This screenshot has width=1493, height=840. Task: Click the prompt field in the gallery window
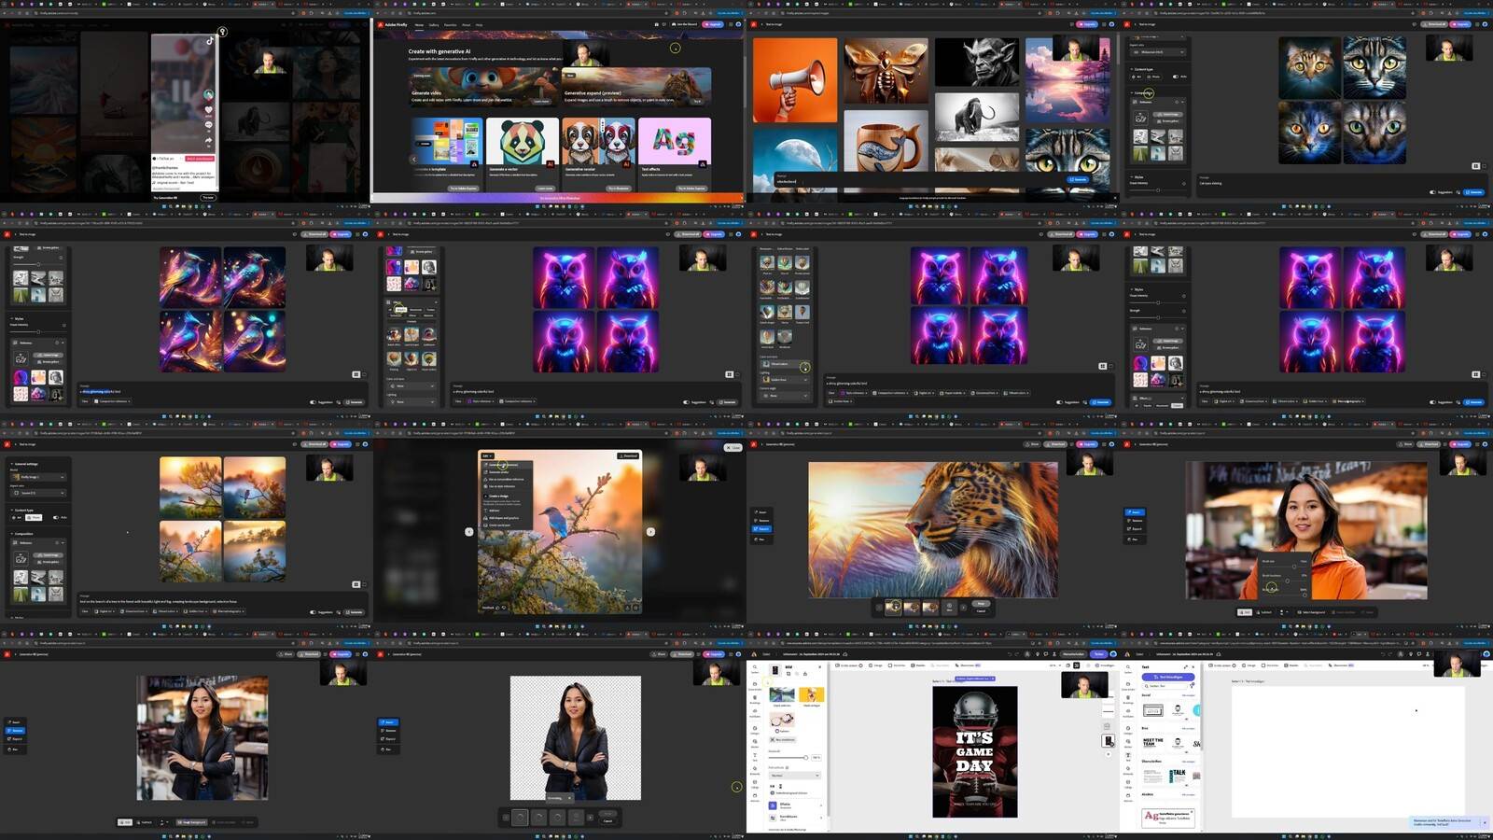tap(919, 180)
